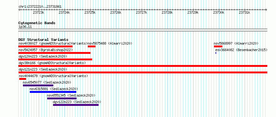Open the nsv5875488 (Almarri2020) label
The image size is (276, 117).
pos(110,43)
